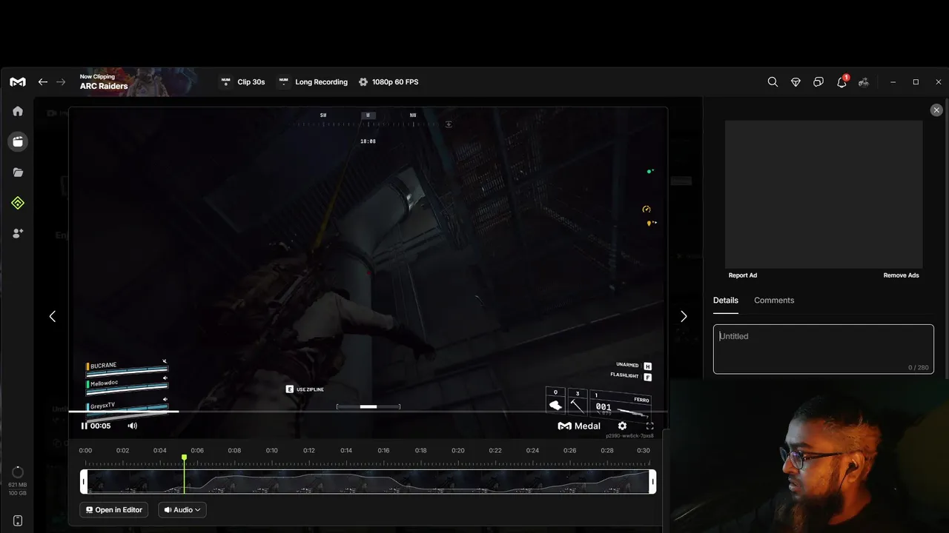The height and width of the screenshot is (533, 949).
Task: Click the right trim handle of timeline
Action: pos(652,482)
